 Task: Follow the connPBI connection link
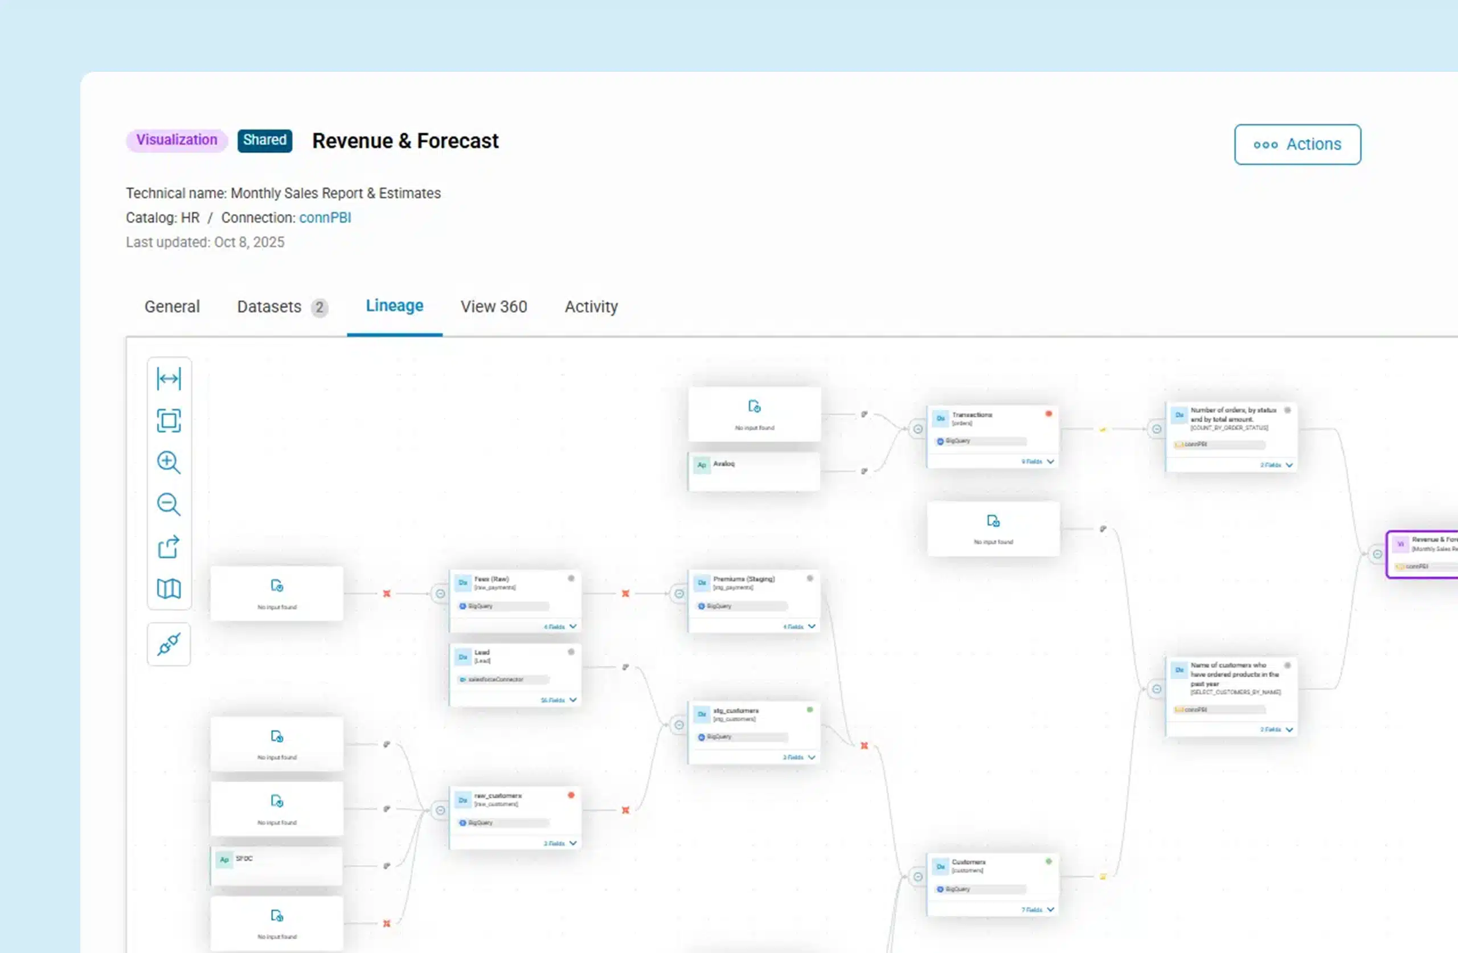(325, 218)
